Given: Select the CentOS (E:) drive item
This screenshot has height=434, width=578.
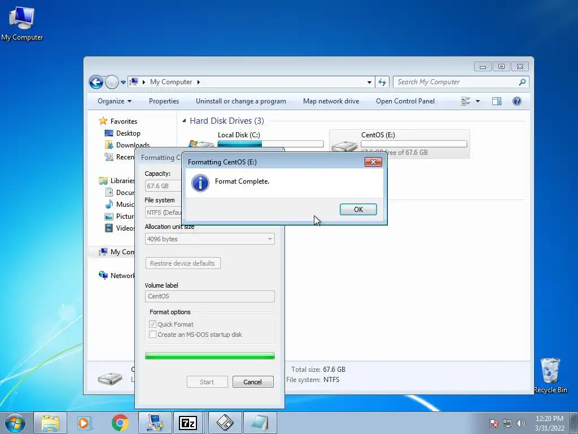Looking at the screenshot, I should (x=399, y=144).
